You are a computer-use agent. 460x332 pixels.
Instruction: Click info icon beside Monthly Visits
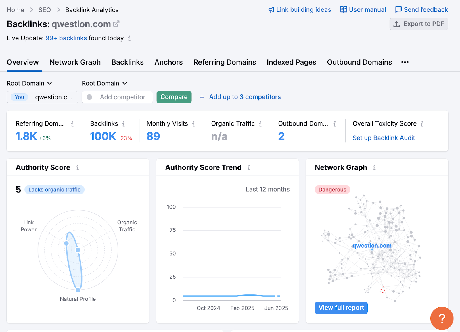pos(193,124)
